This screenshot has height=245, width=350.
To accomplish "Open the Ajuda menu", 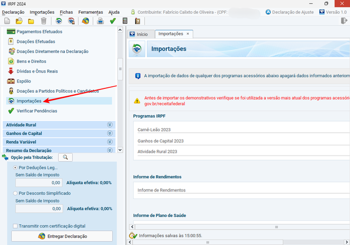I will pos(114,12).
